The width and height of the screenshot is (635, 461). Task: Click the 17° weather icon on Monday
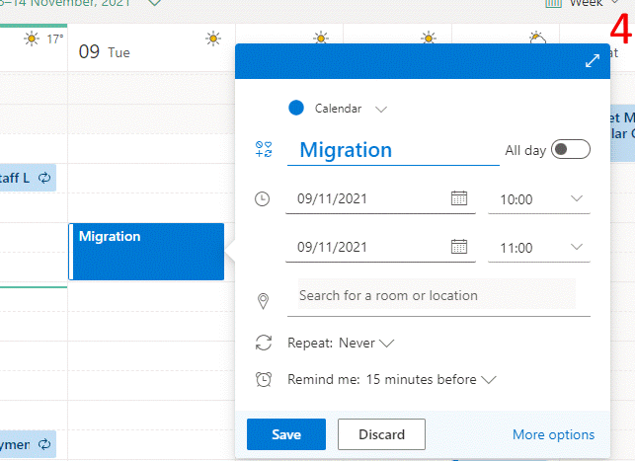click(32, 38)
